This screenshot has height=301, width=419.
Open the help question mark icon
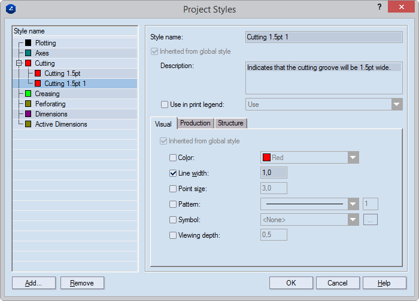(379, 7)
